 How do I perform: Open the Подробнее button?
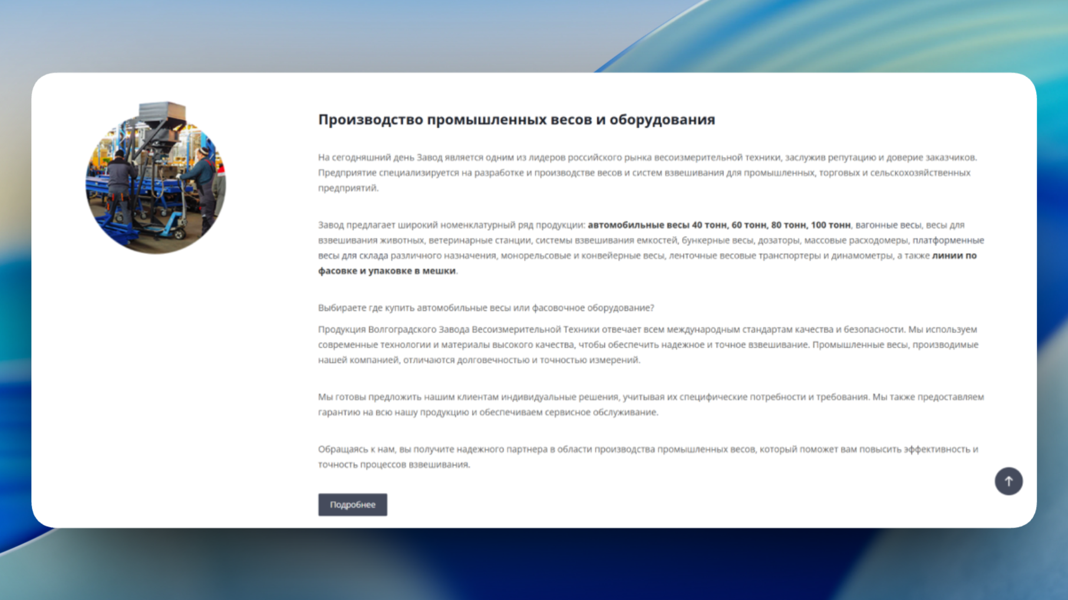pos(352,505)
